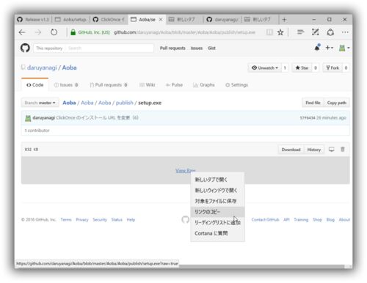Click the Download button
Viewport: 367px width, 283px height.
click(x=291, y=150)
